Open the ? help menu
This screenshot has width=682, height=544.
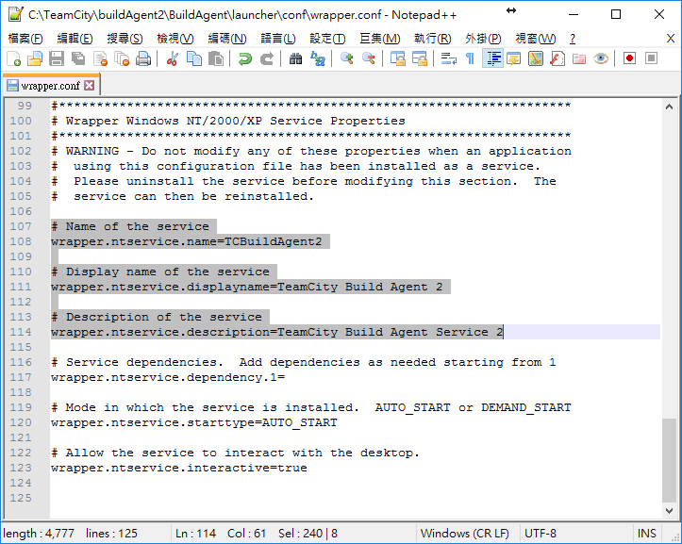pos(573,39)
